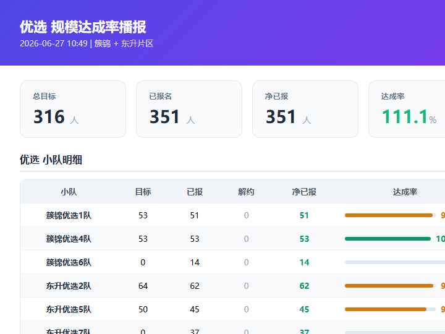Click 东升优选5队 已报 value 45
This screenshot has height=334, width=445.
(195, 309)
